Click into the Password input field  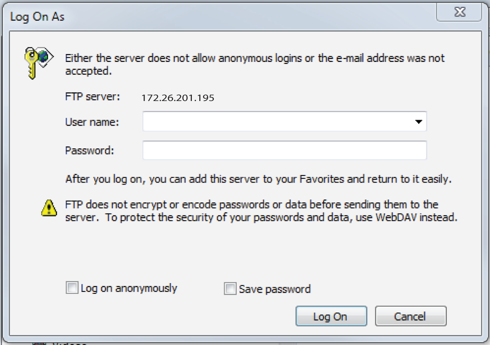pos(284,150)
